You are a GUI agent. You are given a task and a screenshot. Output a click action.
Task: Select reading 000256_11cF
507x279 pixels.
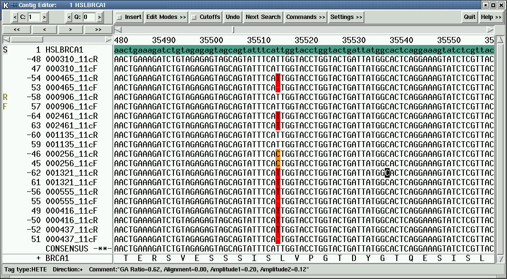[71, 163]
